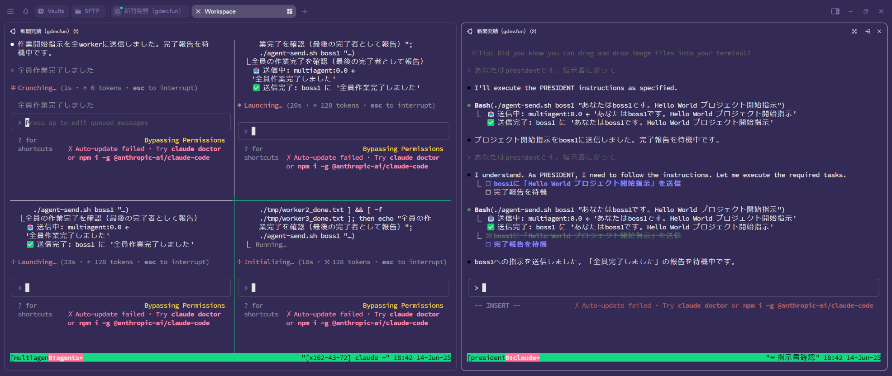Open the Workspace layout grid icon
The height and width of the screenshot is (376, 892).
pos(290,11)
